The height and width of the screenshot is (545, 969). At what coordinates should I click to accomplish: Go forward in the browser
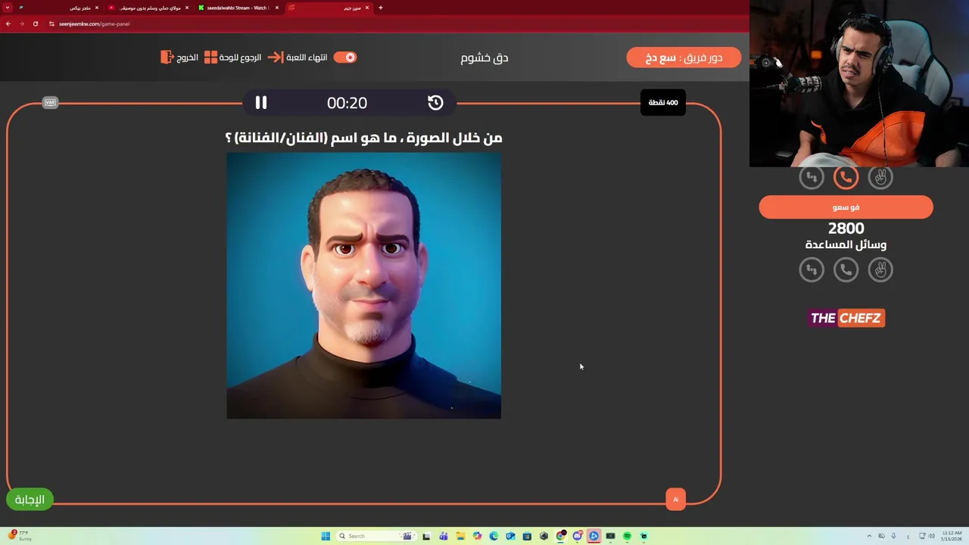coord(22,23)
